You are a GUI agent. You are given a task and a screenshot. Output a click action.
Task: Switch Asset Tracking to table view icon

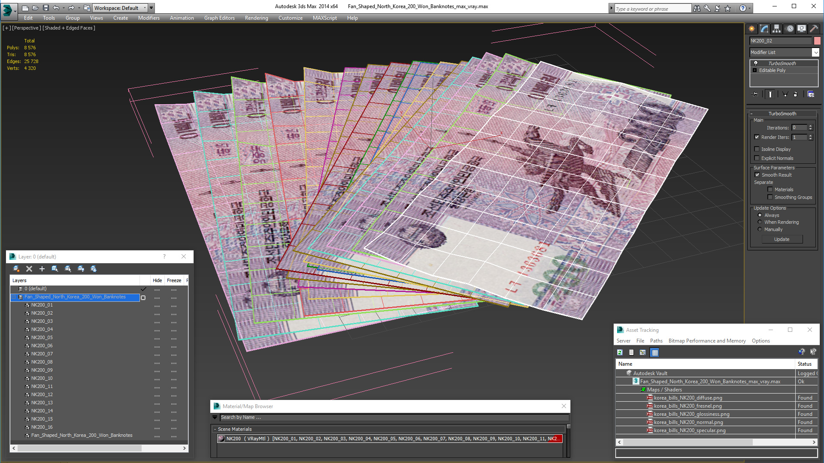tap(654, 352)
